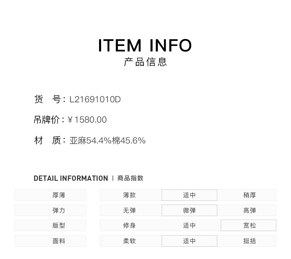This screenshot has width=291, height=259.
Task: Click the 厚薄 row label
Action: [x=59, y=195]
